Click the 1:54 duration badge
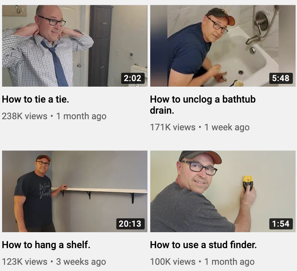The image size is (297, 271). coord(281,224)
